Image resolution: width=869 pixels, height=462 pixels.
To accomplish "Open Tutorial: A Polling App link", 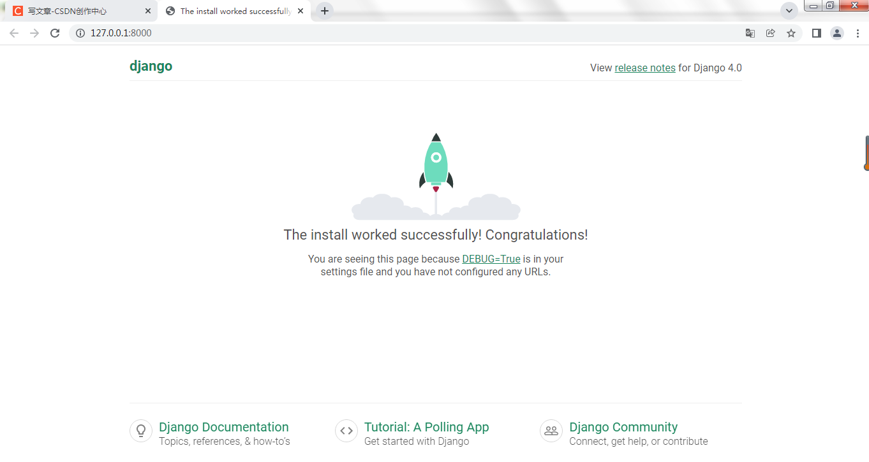I will pyautogui.click(x=427, y=427).
